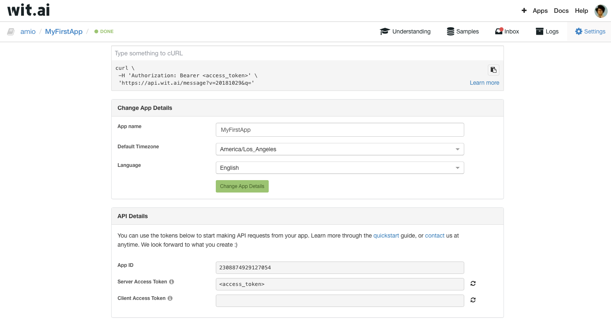Go to the Inbox tab
This screenshot has height=321, width=611.
tap(507, 31)
